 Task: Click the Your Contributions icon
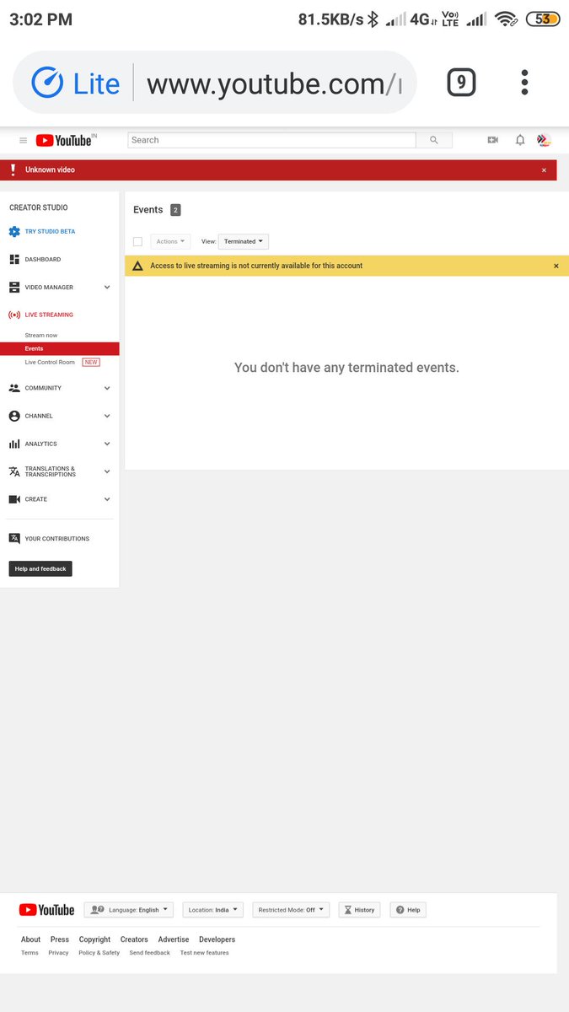(x=14, y=538)
